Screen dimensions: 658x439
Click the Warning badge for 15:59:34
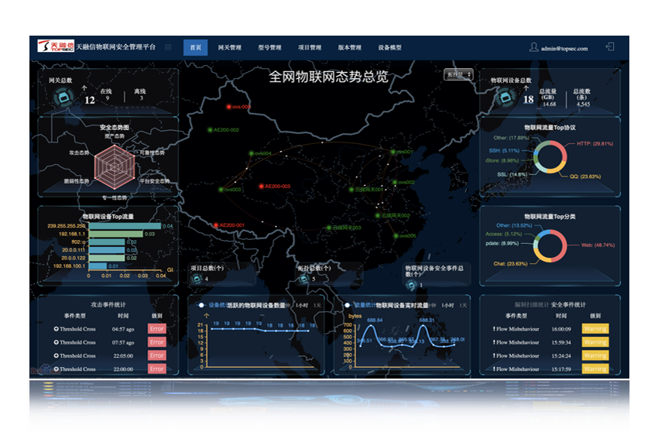(x=595, y=342)
